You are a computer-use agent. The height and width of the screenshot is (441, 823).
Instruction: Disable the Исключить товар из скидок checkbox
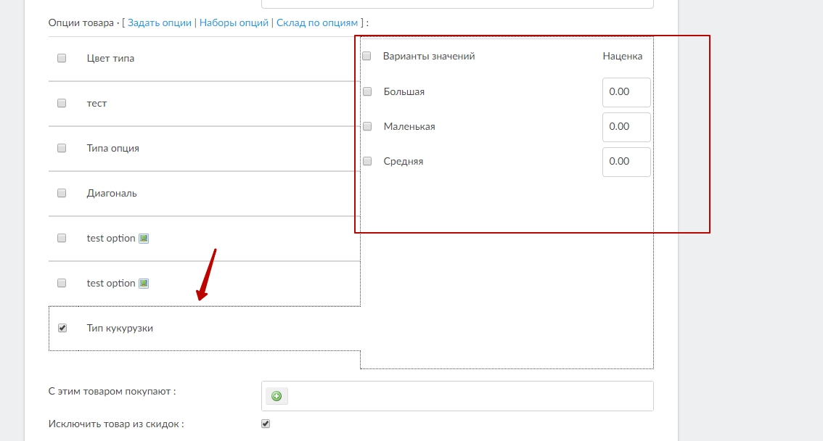(266, 424)
